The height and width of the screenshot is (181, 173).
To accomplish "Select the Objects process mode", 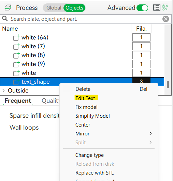I will [74, 8].
